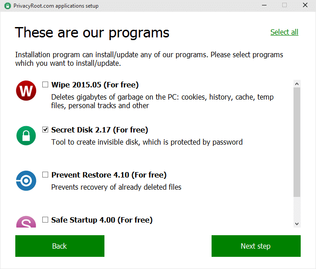Minimize the setup window

pos(264,5)
